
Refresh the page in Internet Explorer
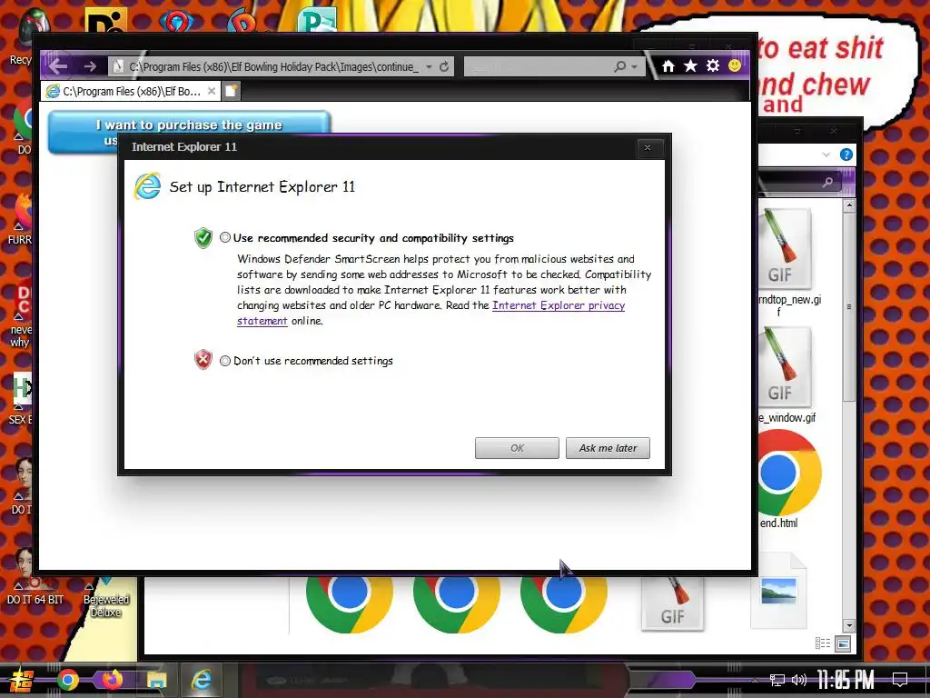(443, 66)
